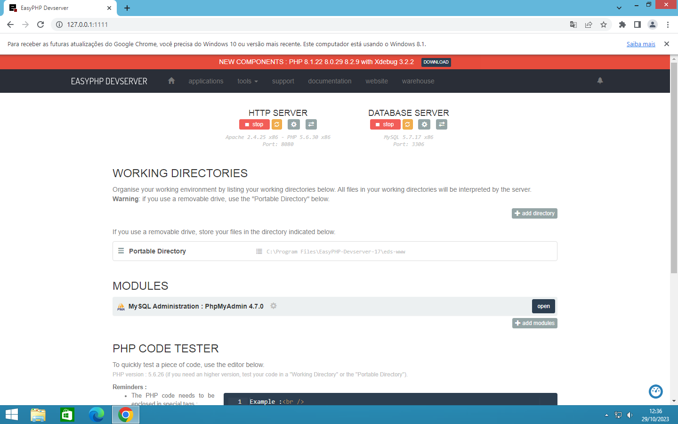Image resolution: width=678 pixels, height=424 pixels.
Task: Open the support menu item
Action: [x=283, y=81]
